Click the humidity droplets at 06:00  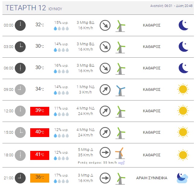[61, 72]
